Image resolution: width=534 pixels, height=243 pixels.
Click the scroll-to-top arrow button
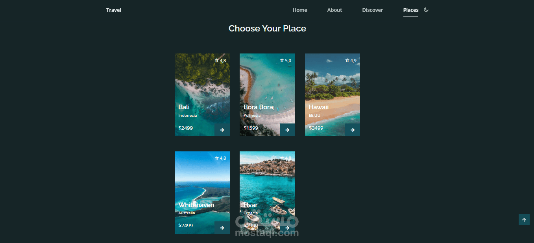pos(524,220)
